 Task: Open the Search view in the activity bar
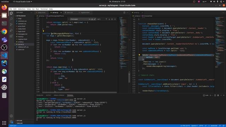pyautogui.click(x=11, y=19)
